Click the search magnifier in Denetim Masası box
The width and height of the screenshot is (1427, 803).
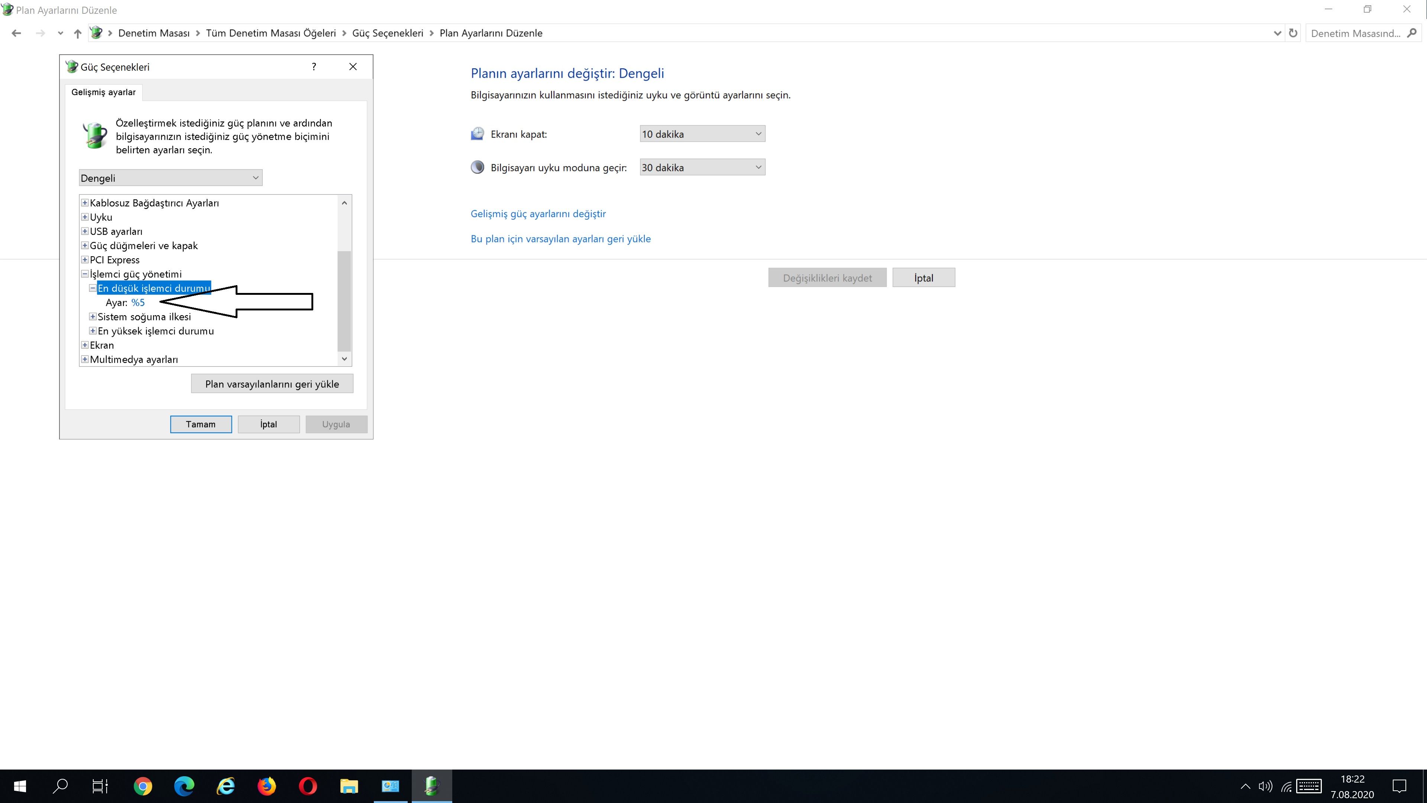point(1411,33)
